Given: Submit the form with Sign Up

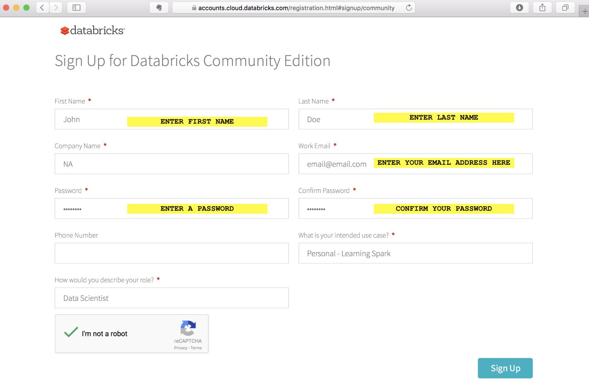Looking at the screenshot, I should click(505, 368).
